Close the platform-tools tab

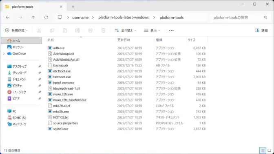coord(61,7)
